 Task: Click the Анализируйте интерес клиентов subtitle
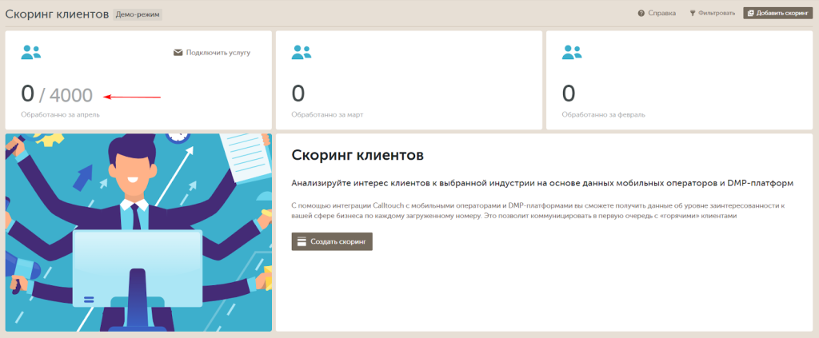point(542,183)
